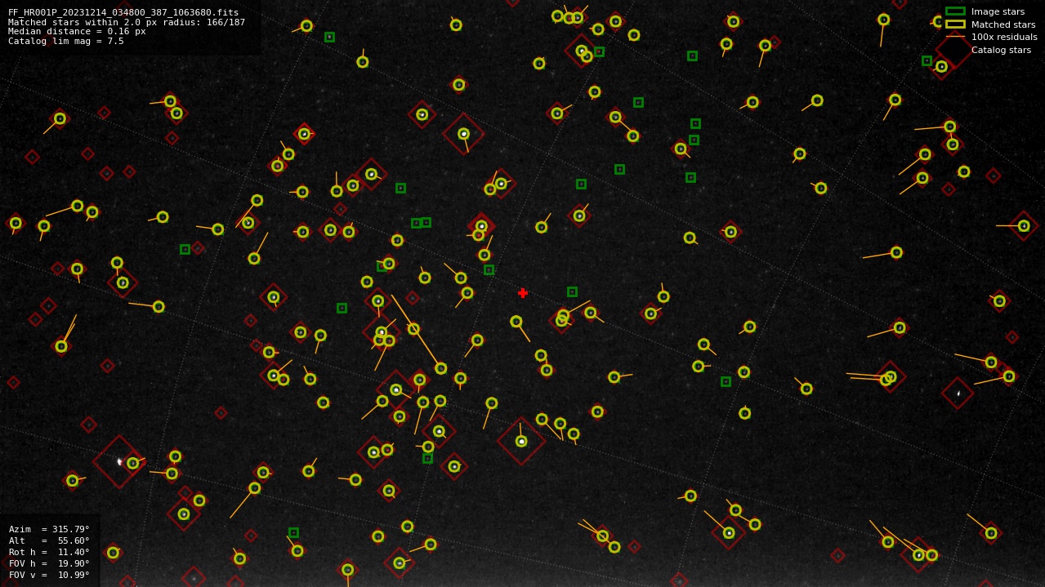1045x587 pixels.
Task: Click the 'Alt = 55.60°' value
Action: [x=49, y=540]
